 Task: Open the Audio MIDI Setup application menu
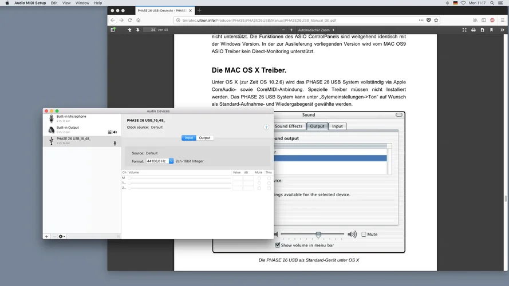[30, 3]
